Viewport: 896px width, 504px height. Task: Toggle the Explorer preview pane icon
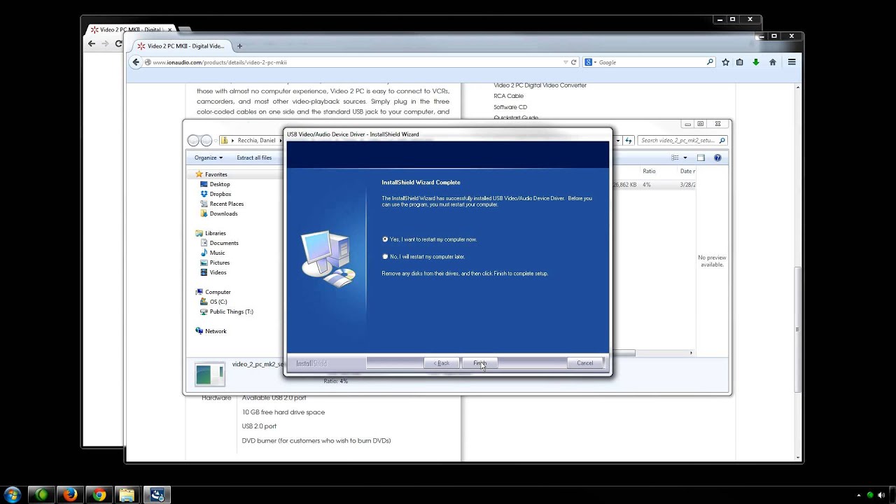pos(701,157)
